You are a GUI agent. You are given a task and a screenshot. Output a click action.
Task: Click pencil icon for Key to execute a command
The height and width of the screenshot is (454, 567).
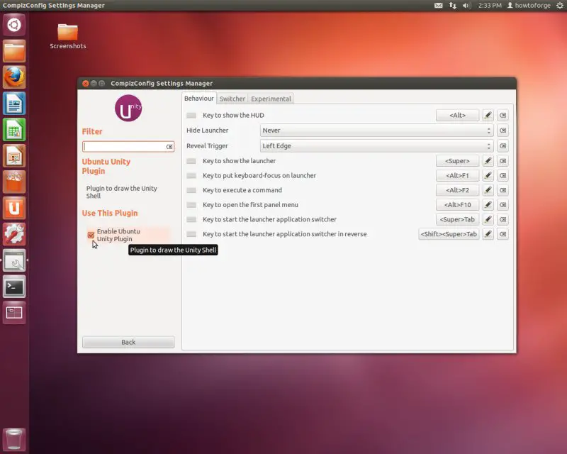point(488,190)
